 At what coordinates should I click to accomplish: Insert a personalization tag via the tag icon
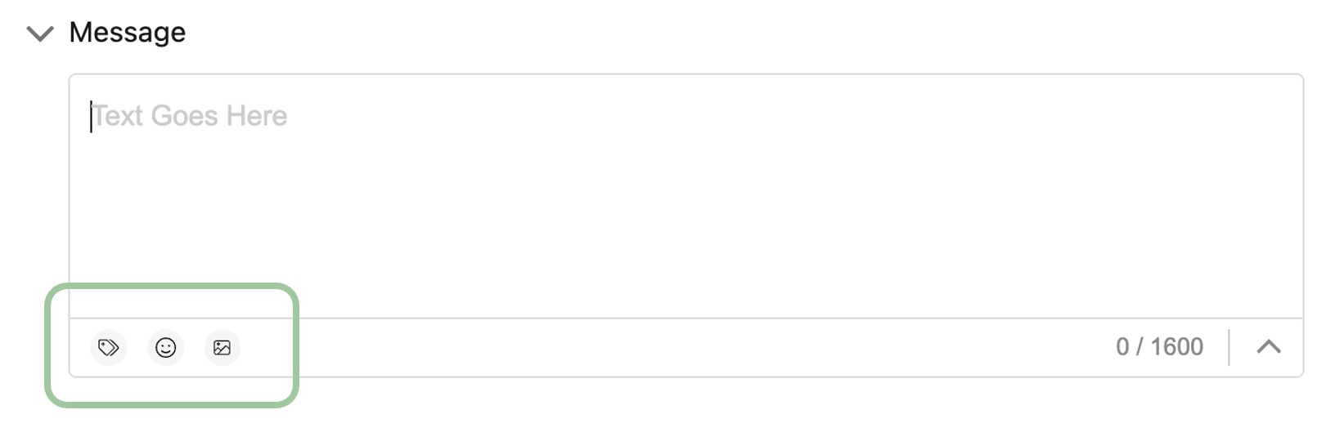pos(109,348)
